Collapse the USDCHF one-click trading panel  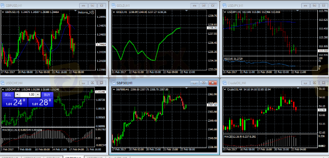click(3, 90)
